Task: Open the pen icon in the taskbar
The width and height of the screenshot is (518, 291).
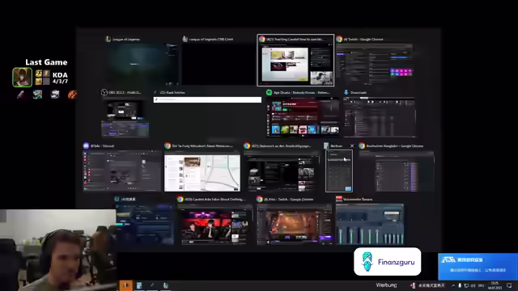Action: click(x=152, y=285)
